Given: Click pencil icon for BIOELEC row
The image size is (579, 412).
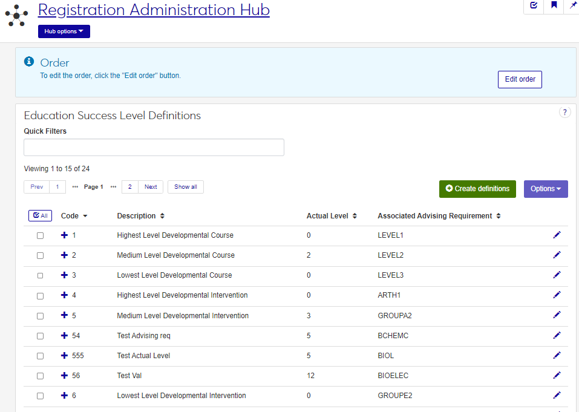Looking at the screenshot, I should point(557,375).
